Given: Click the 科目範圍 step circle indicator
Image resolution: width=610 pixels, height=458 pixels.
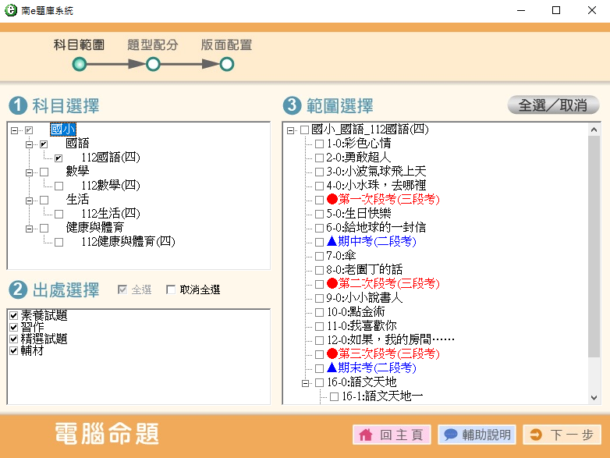Looking at the screenshot, I should [80, 64].
